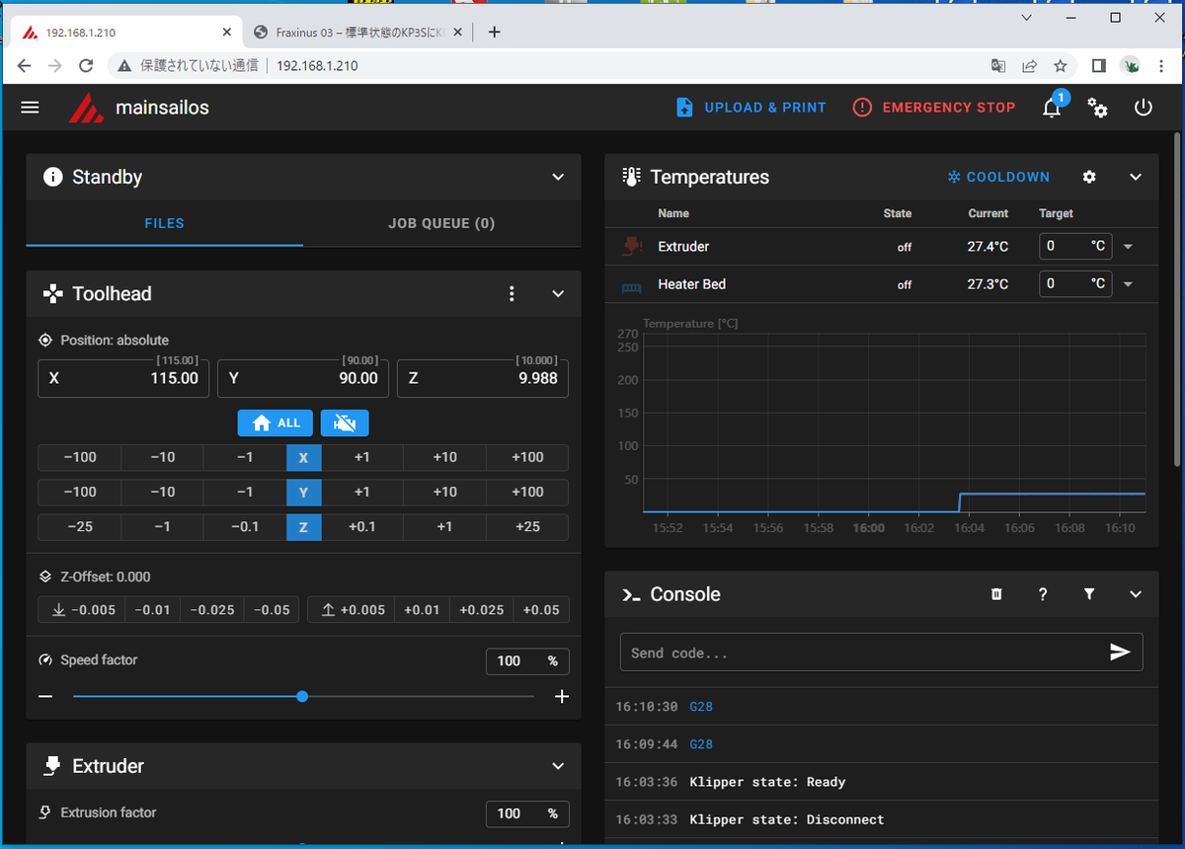Move Y axis by -1

pos(245,492)
